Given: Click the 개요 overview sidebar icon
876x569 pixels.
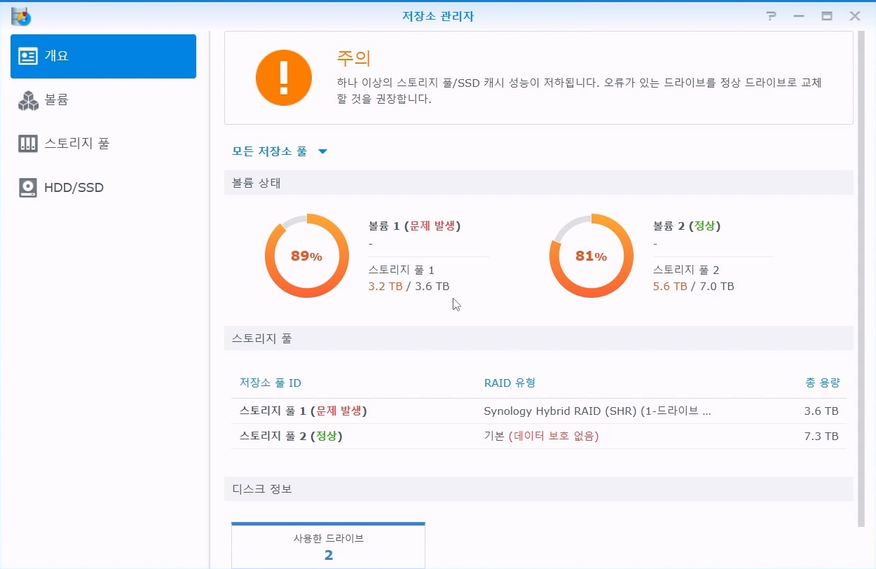Looking at the screenshot, I should [28, 56].
